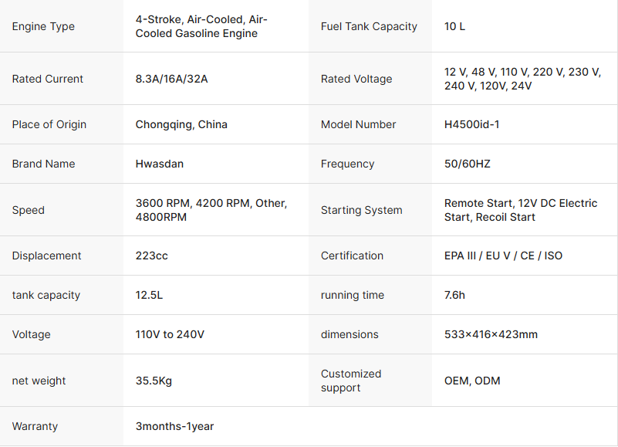Click the 533×416×423mm dimensions value

pos(491,334)
